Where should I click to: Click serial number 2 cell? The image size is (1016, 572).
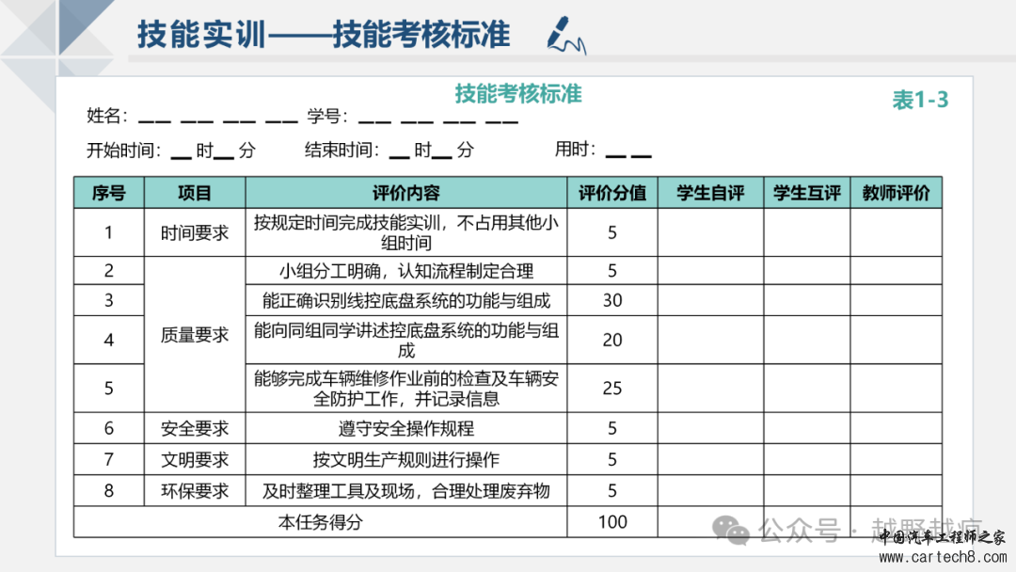tap(109, 271)
